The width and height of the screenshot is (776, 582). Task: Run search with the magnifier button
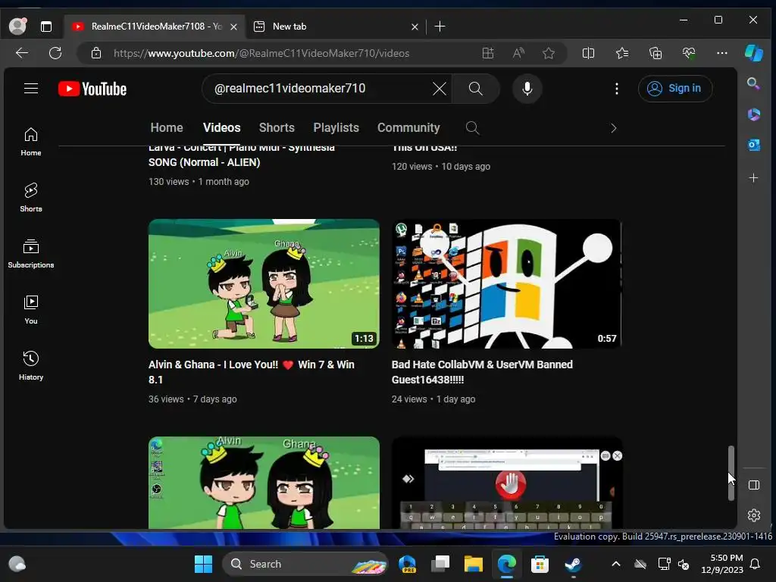click(476, 89)
